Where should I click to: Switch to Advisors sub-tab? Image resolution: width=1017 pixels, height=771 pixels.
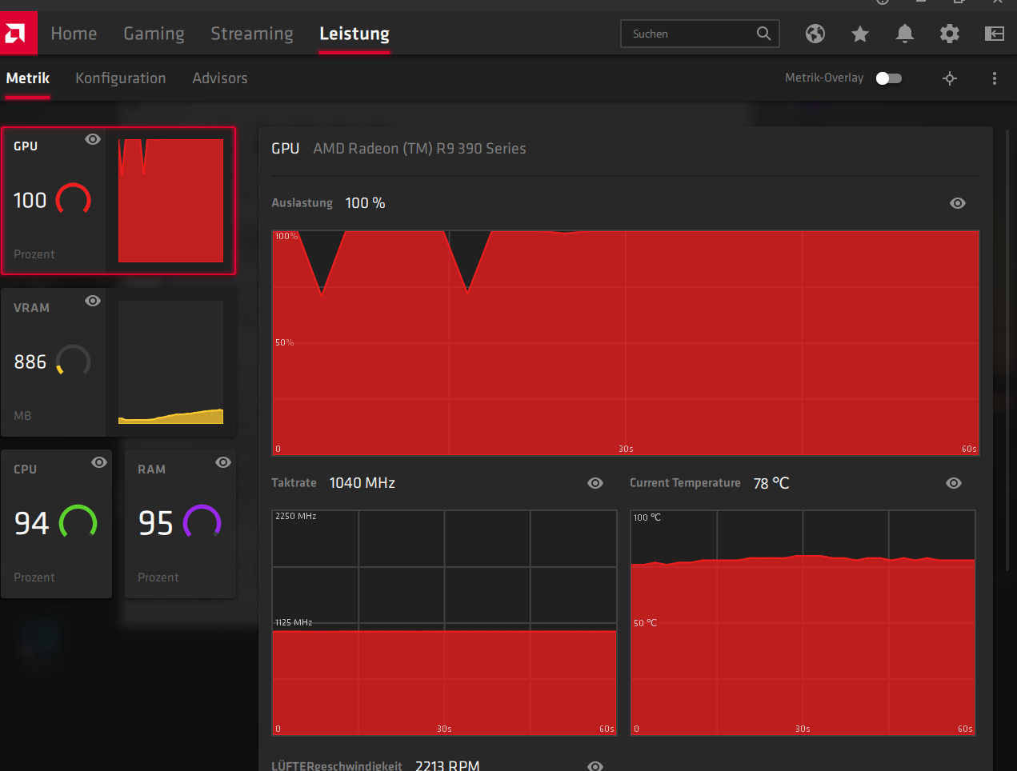(220, 78)
